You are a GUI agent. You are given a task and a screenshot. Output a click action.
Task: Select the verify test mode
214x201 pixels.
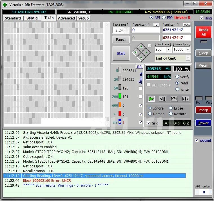(177, 77)
